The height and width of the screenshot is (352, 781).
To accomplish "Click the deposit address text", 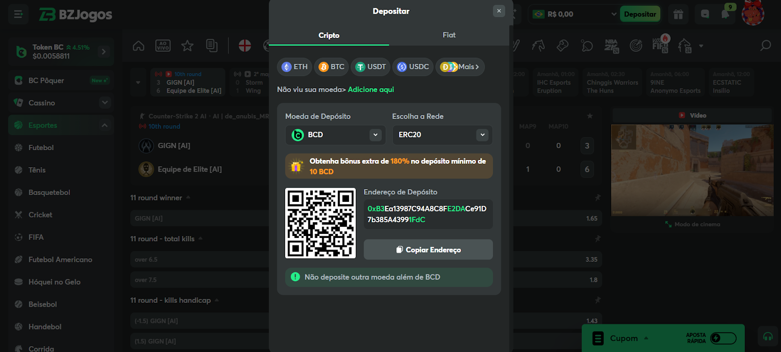I will [427, 214].
